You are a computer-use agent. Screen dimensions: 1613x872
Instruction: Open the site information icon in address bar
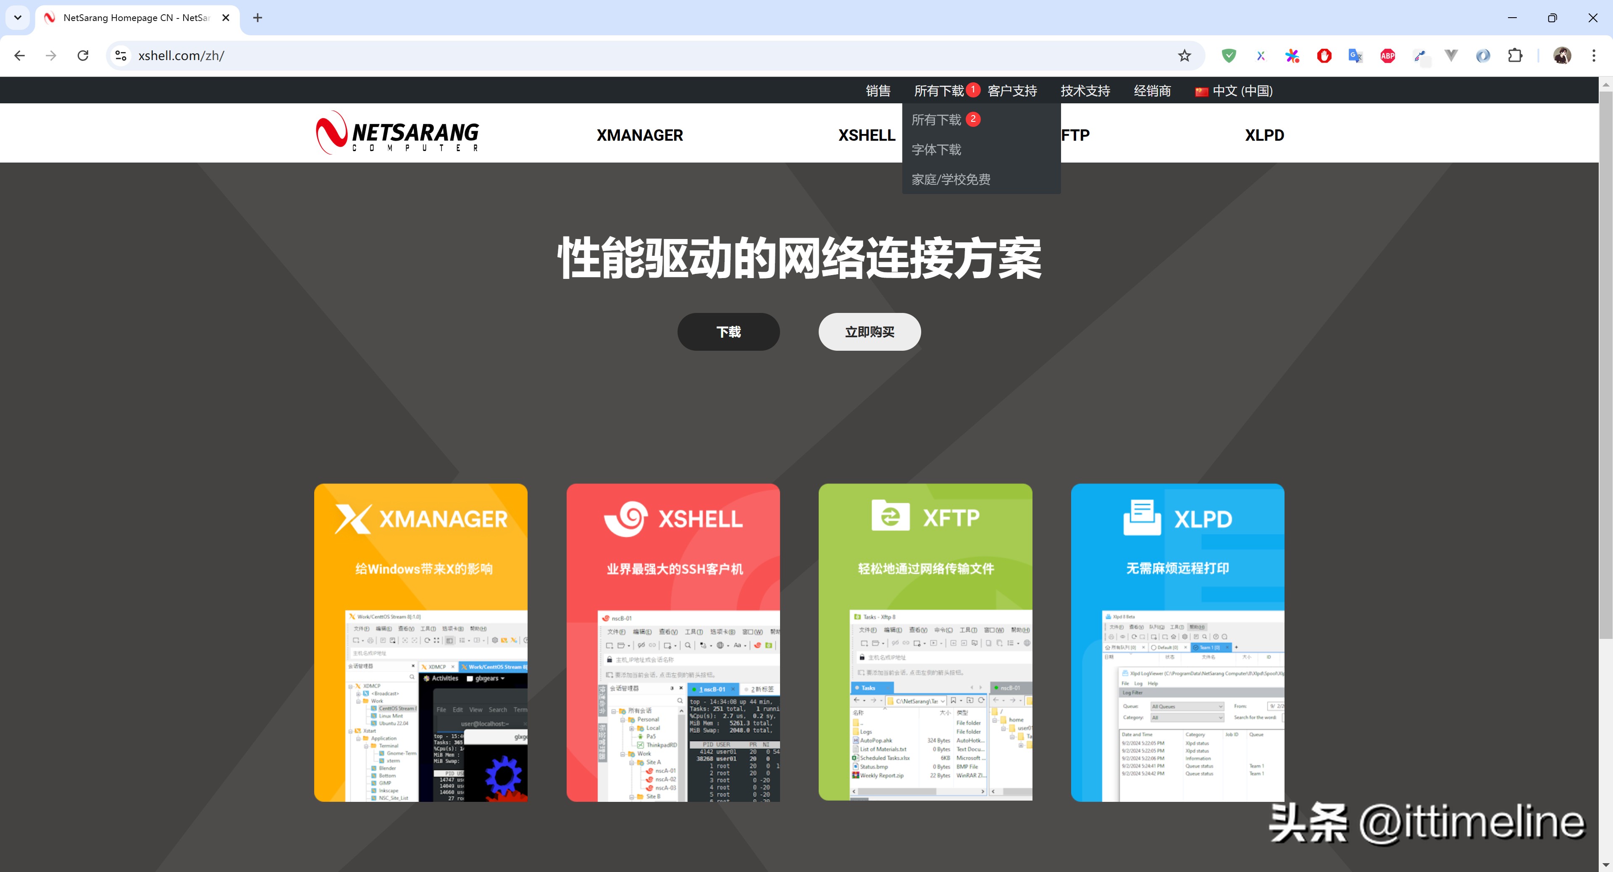tap(121, 56)
